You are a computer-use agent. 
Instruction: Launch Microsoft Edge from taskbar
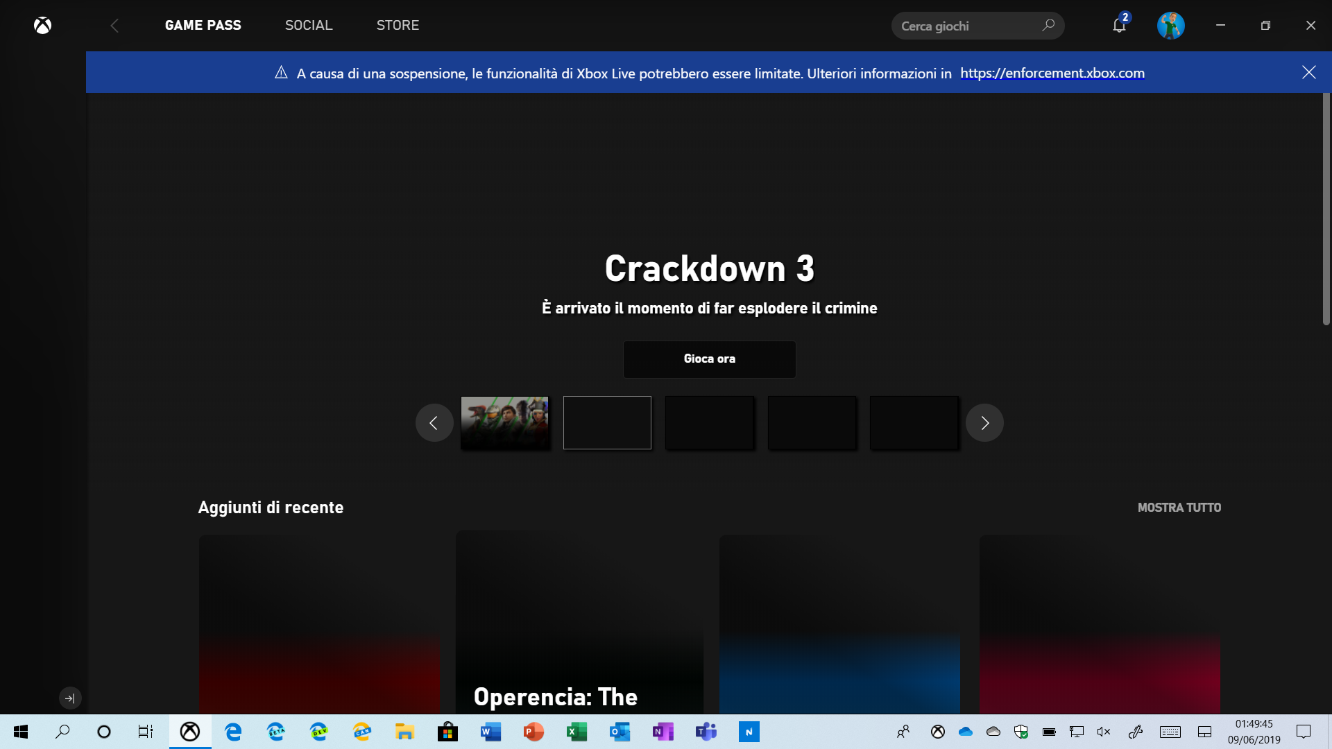tap(233, 732)
